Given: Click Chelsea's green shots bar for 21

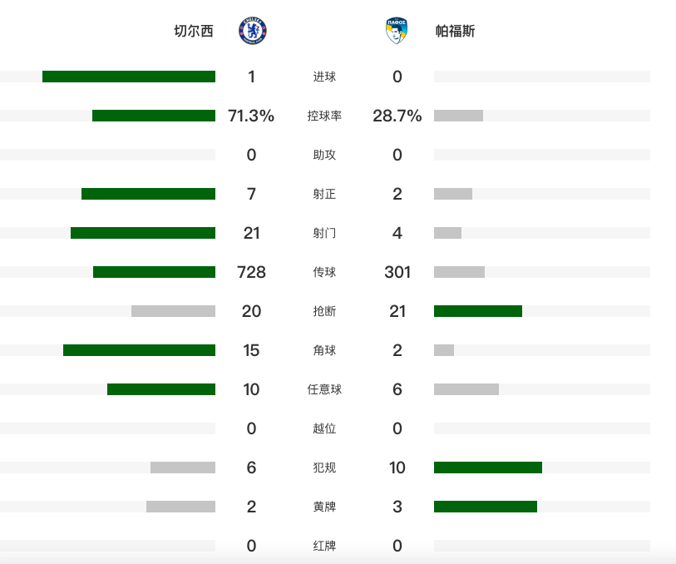Looking at the screenshot, I should (143, 233).
